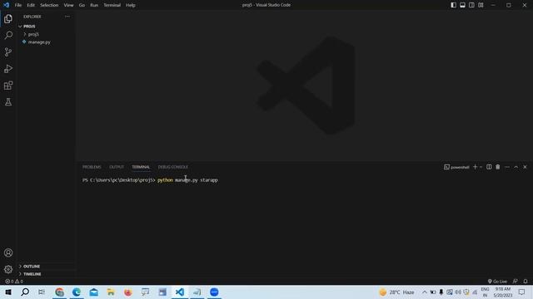Select the powershell terminal label
533x299 pixels.
(x=456, y=167)
